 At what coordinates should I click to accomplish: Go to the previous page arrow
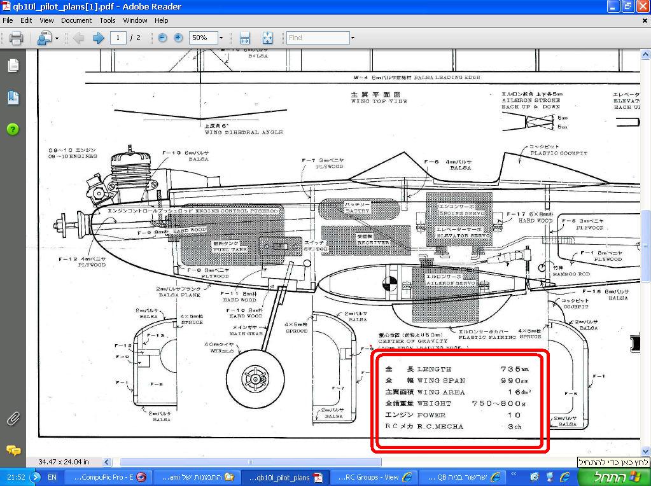click(78, 38)
